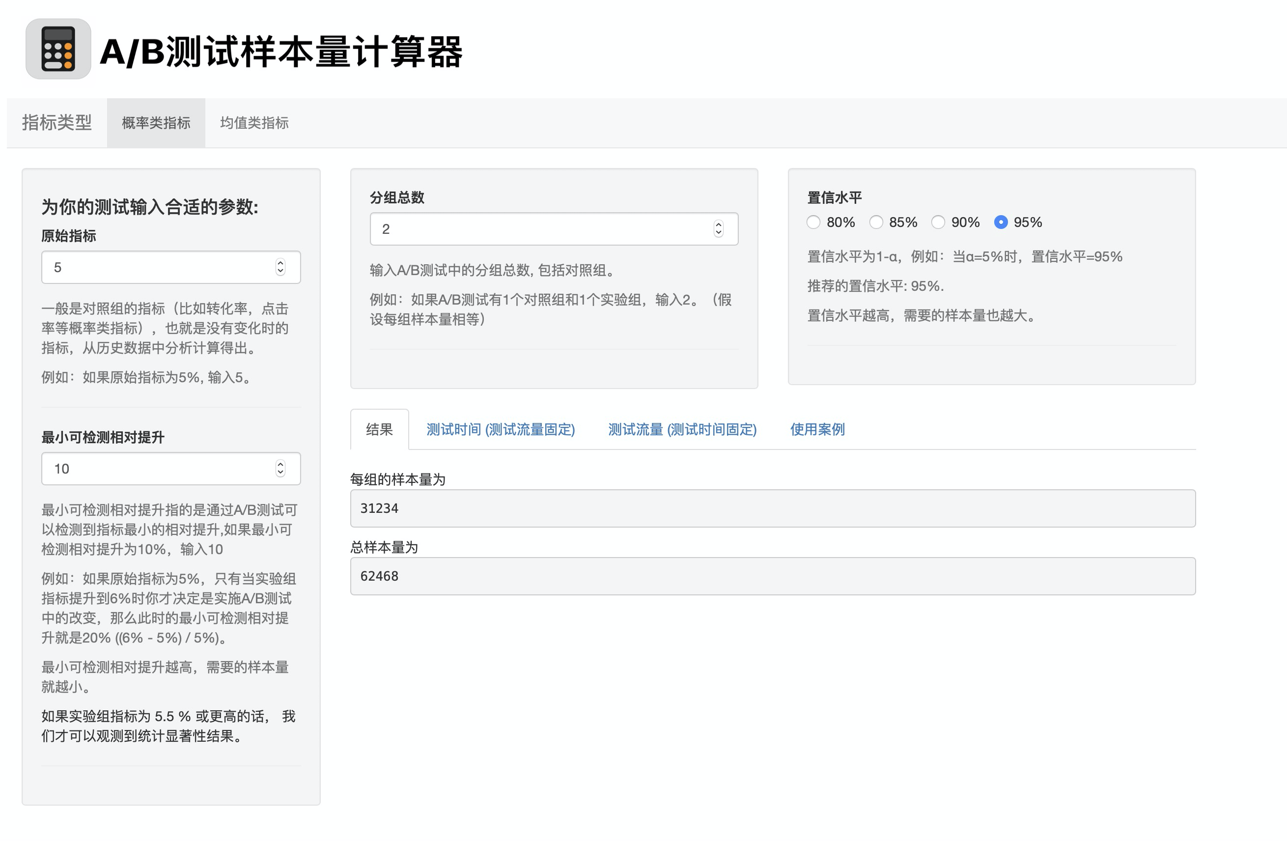The image size is (1287, 841).
Task: Click the 分组总数 input field
Action: tap(541, 229)
